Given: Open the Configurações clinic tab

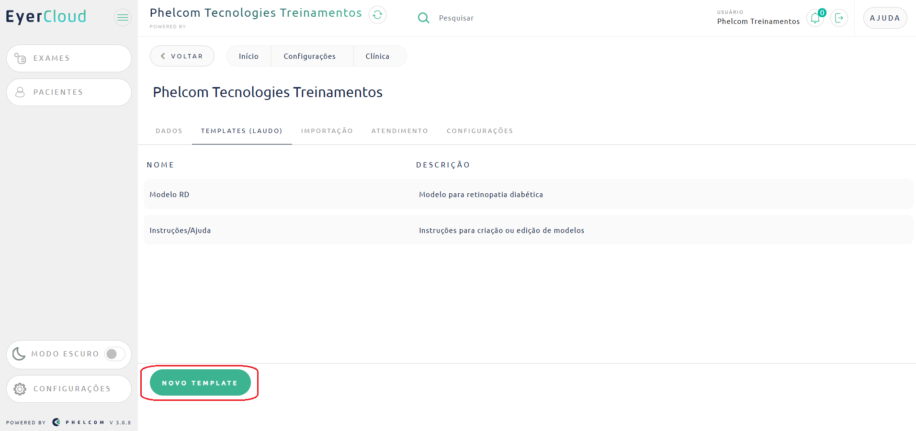Looking at the screenshot, I should pyautogui.click(x=480, y=131).
